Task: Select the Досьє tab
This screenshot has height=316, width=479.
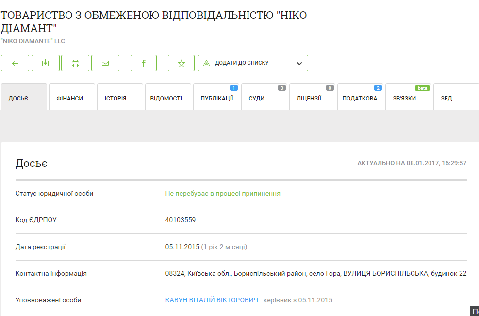Action: point(18,98)
